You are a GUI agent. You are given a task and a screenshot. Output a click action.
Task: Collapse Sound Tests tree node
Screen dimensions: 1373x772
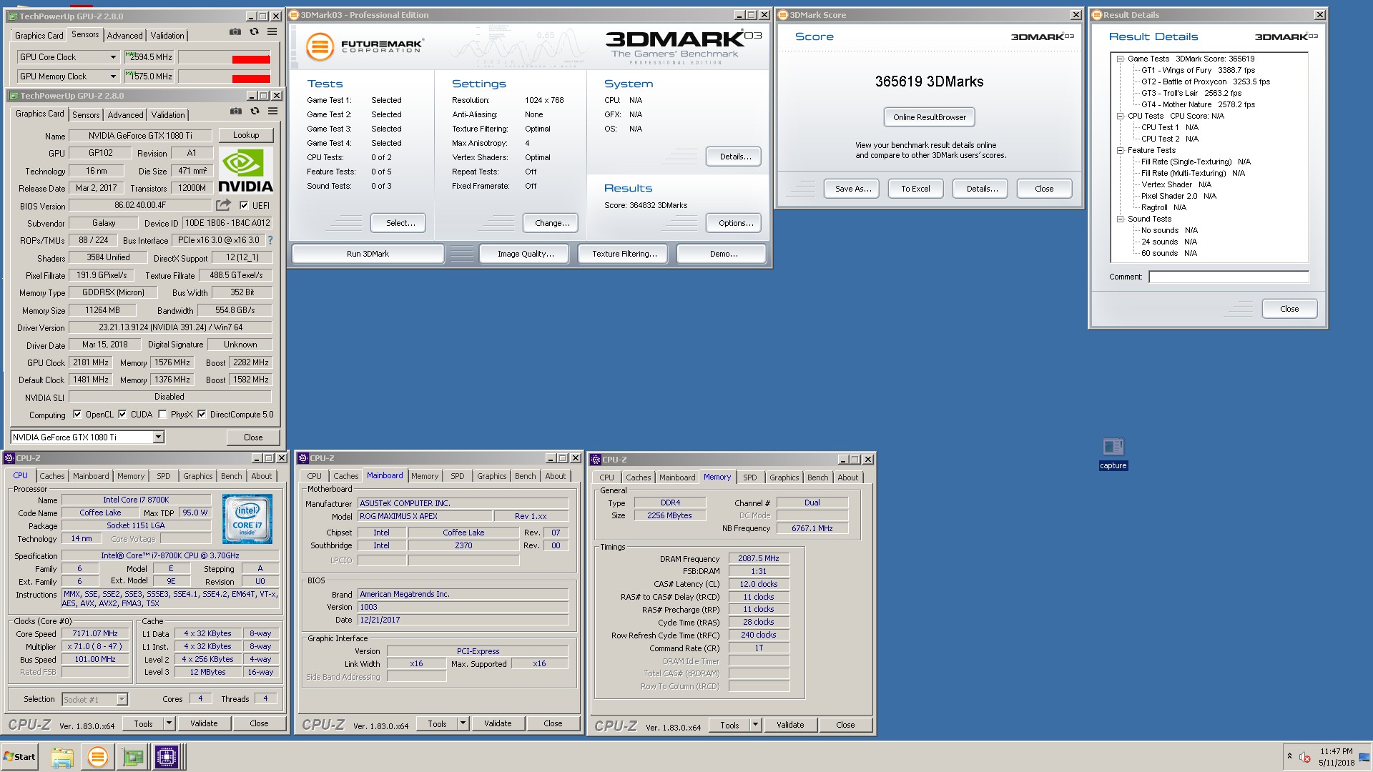(1121, 219)
